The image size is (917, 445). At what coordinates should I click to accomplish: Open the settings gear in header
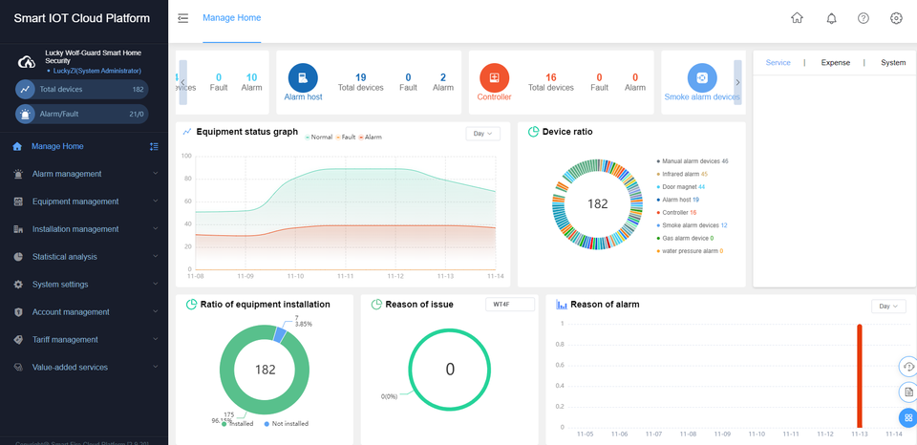(x=896, y=18)
